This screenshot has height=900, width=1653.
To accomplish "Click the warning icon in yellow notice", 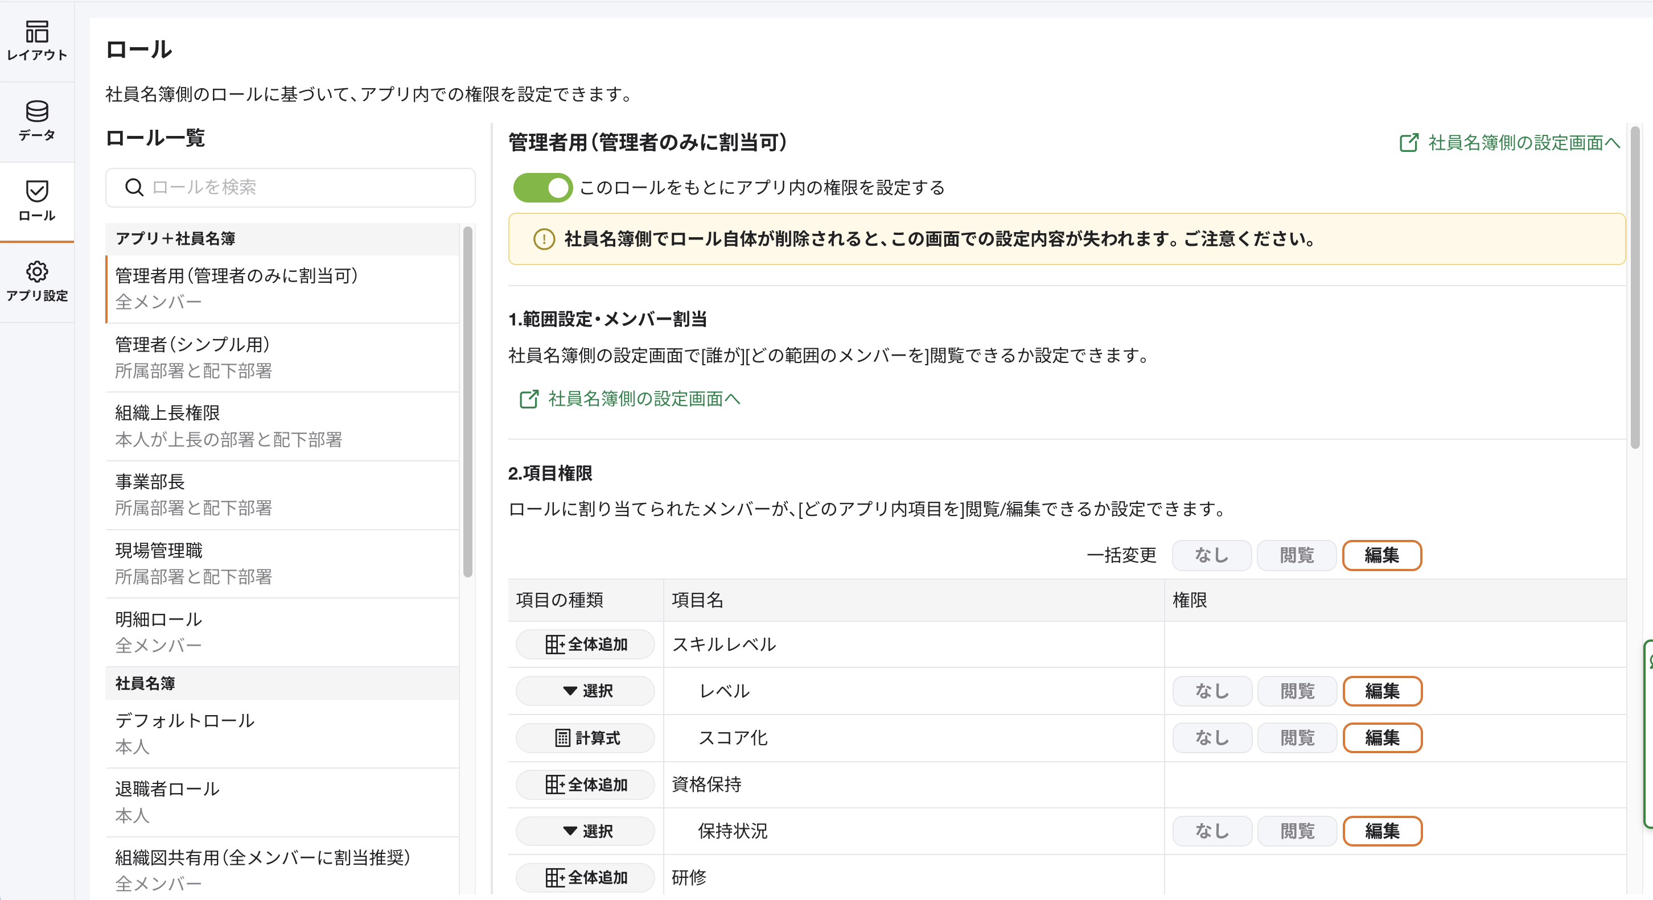I will tap(544, 240).
